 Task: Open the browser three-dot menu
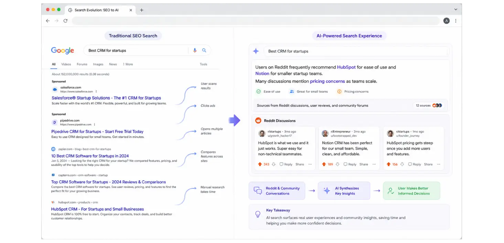point(456,21)
